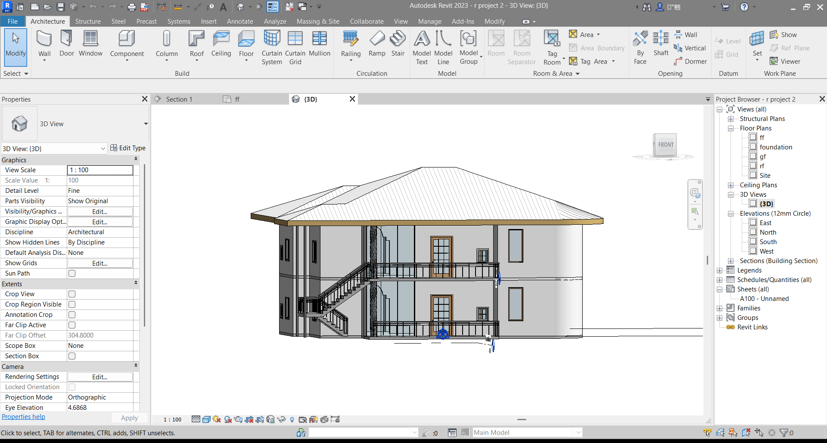Pick the Mullion tool
Viewport: 827px width, 443px height.
click(320, 44)
